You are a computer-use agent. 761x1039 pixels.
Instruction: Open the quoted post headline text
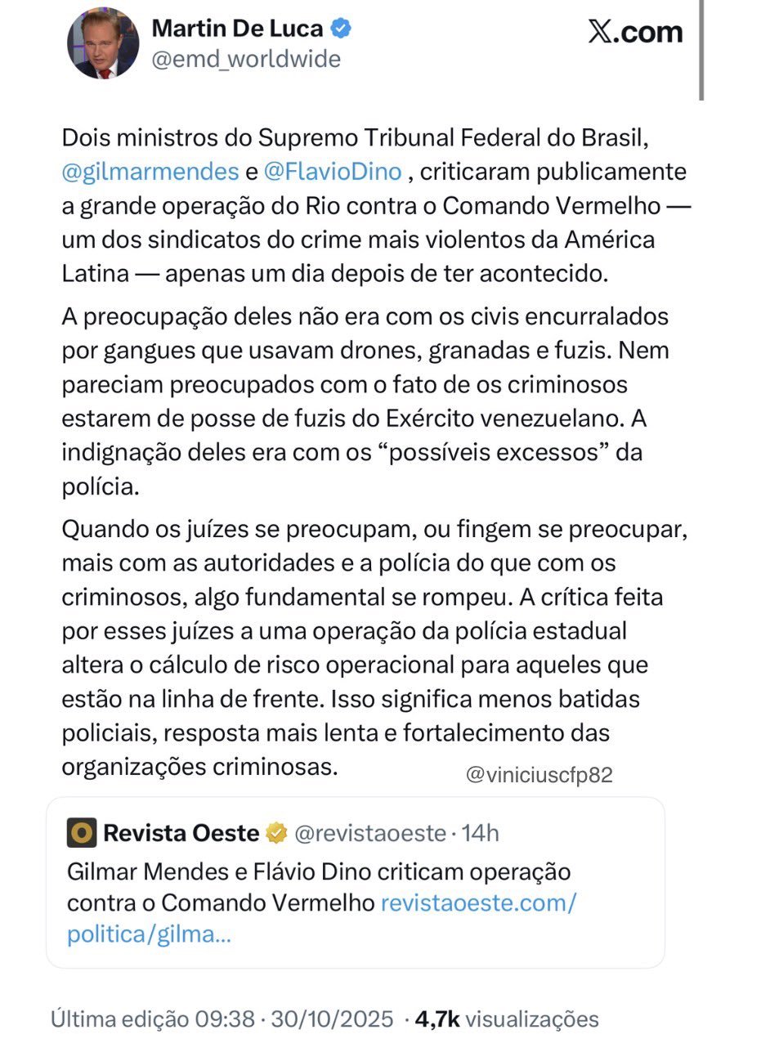point(319,871)
